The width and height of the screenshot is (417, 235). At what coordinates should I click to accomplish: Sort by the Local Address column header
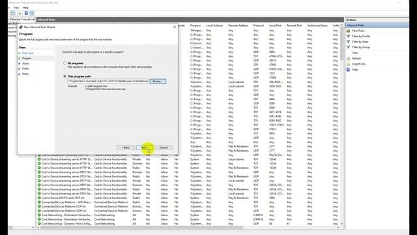click(x=214, y=25)
